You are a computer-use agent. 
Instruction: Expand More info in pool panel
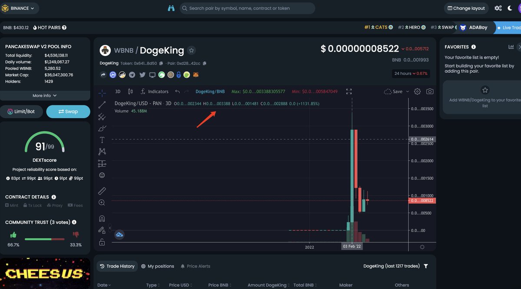(45, 95)
